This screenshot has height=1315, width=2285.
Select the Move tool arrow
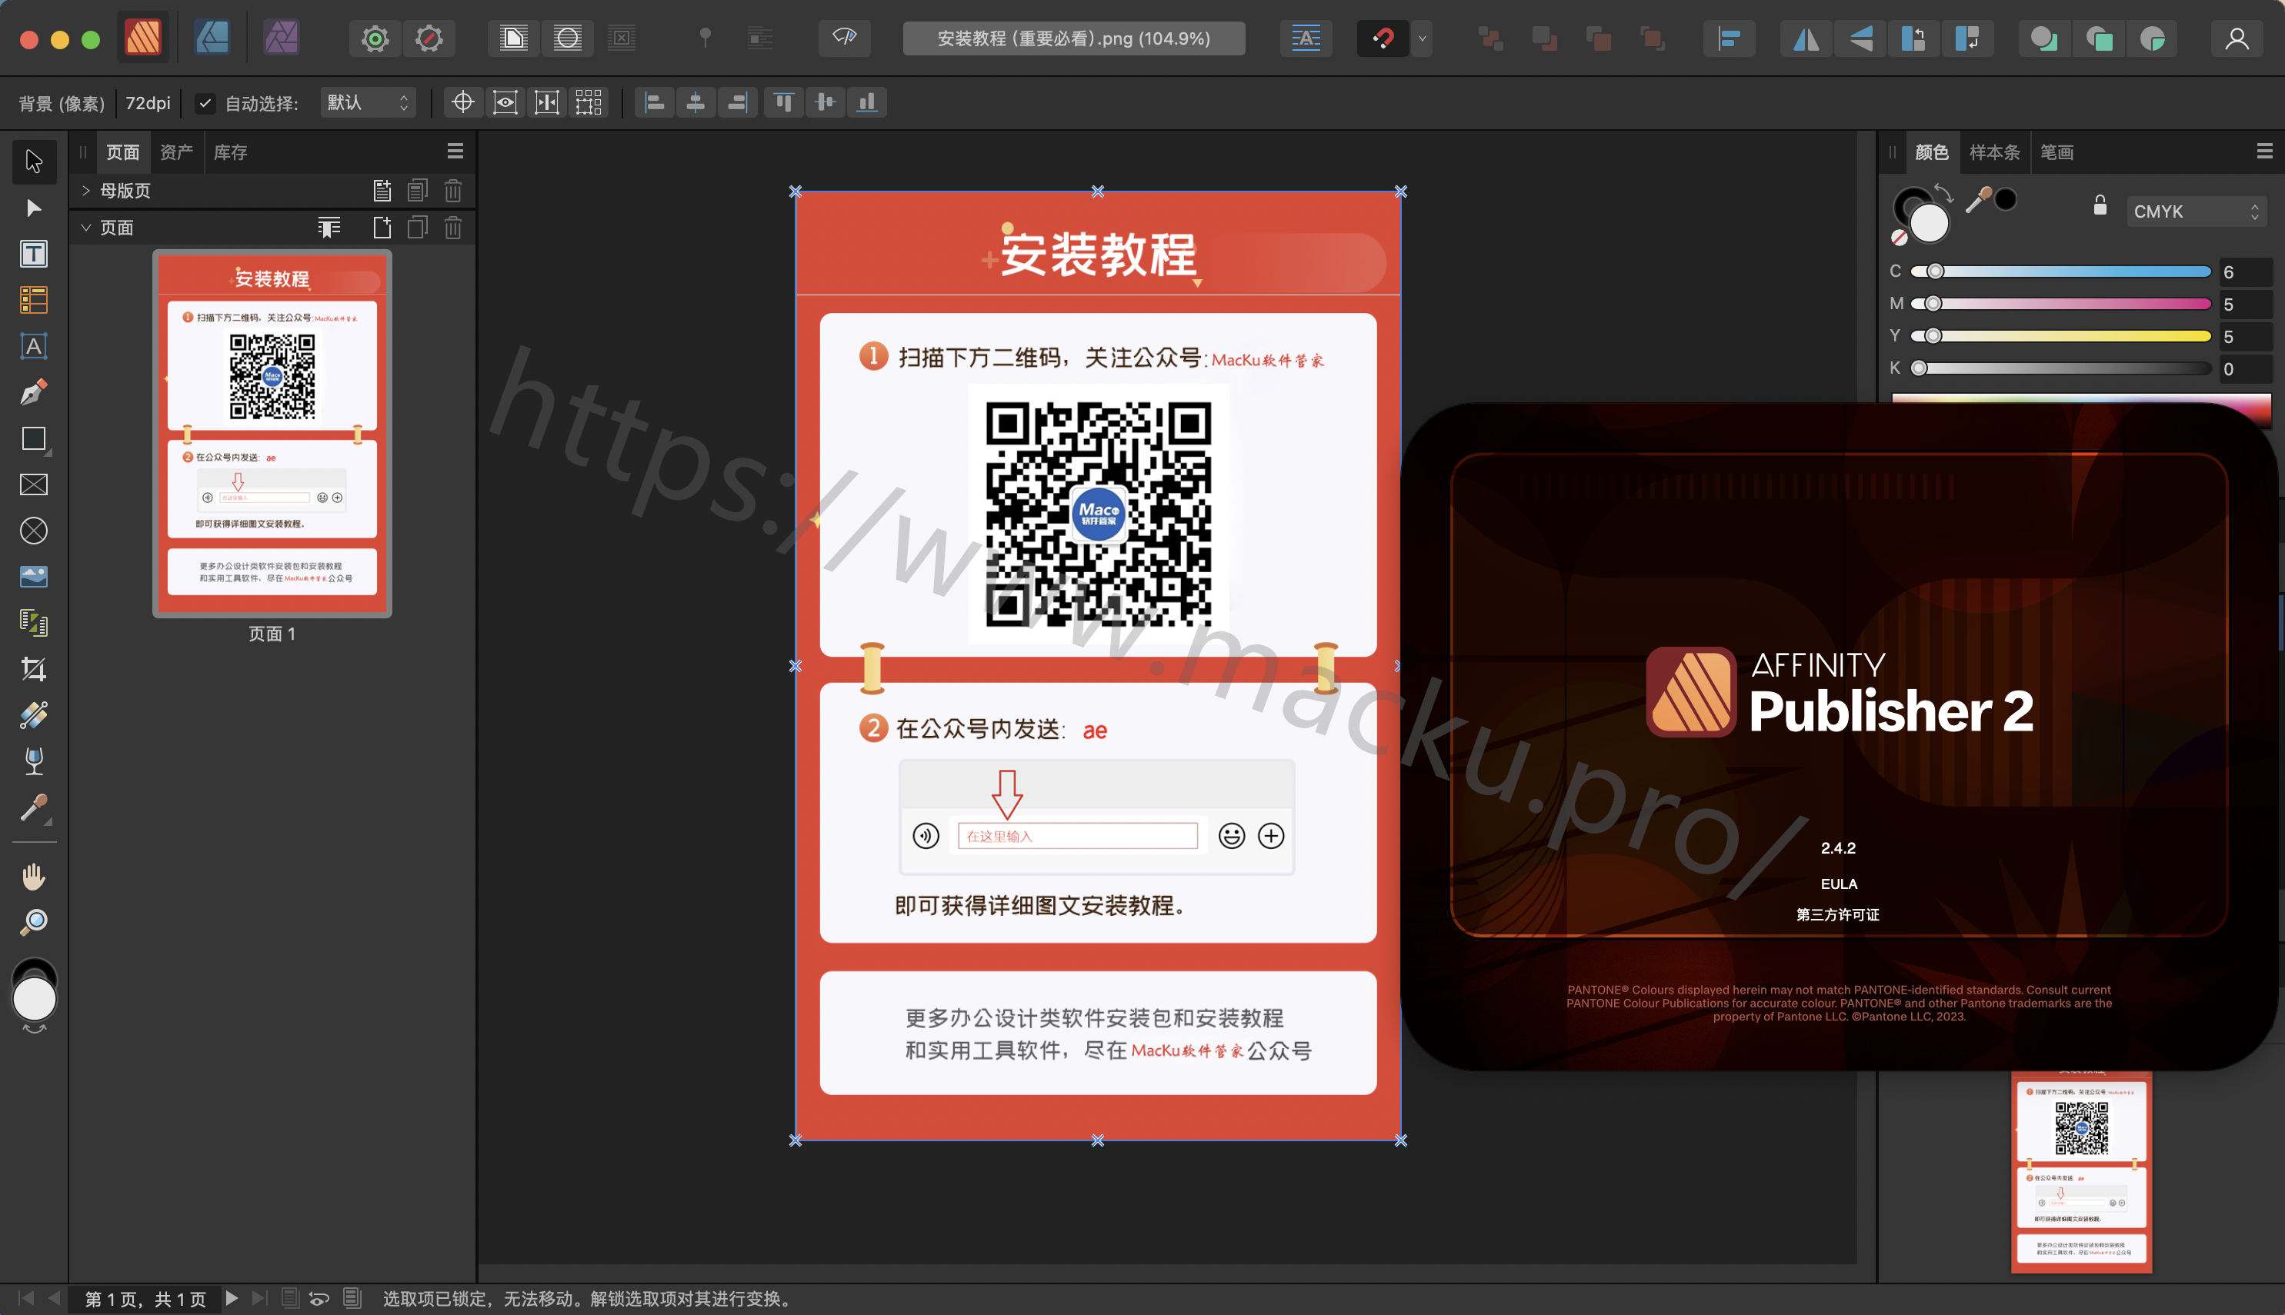tap(33, 161)
